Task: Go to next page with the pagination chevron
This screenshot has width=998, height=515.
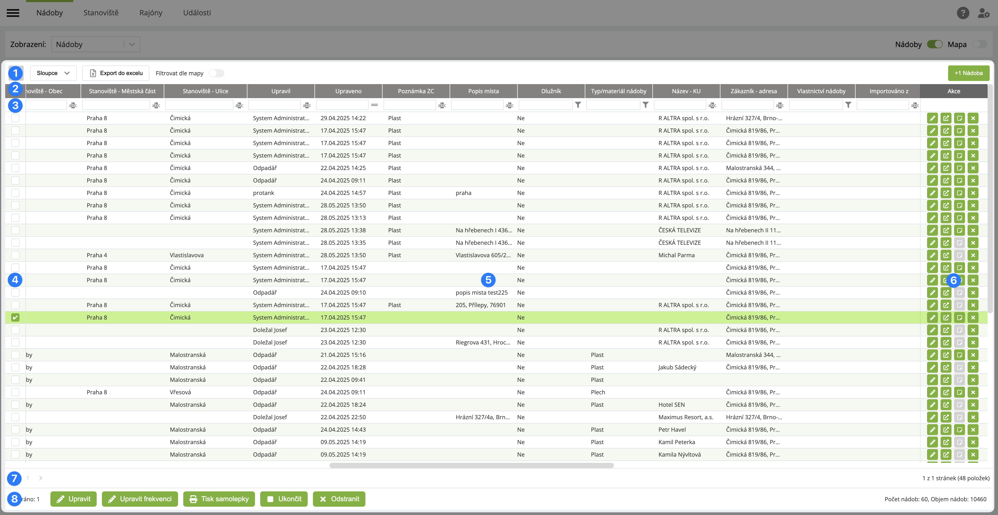Action: pyautogui.click(x=41, y=478)
